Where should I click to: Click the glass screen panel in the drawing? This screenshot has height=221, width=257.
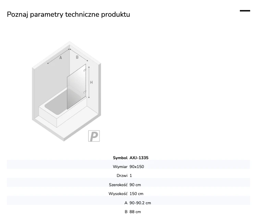[x=76, y=86]
